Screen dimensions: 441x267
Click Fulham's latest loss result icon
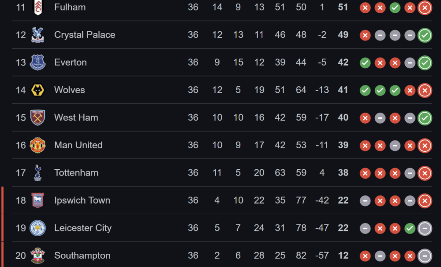tap(425, 7)
